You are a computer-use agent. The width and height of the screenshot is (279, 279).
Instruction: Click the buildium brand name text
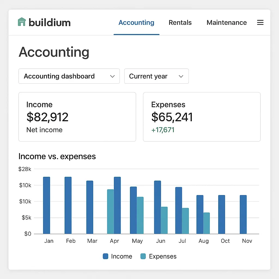pos(50,22)
